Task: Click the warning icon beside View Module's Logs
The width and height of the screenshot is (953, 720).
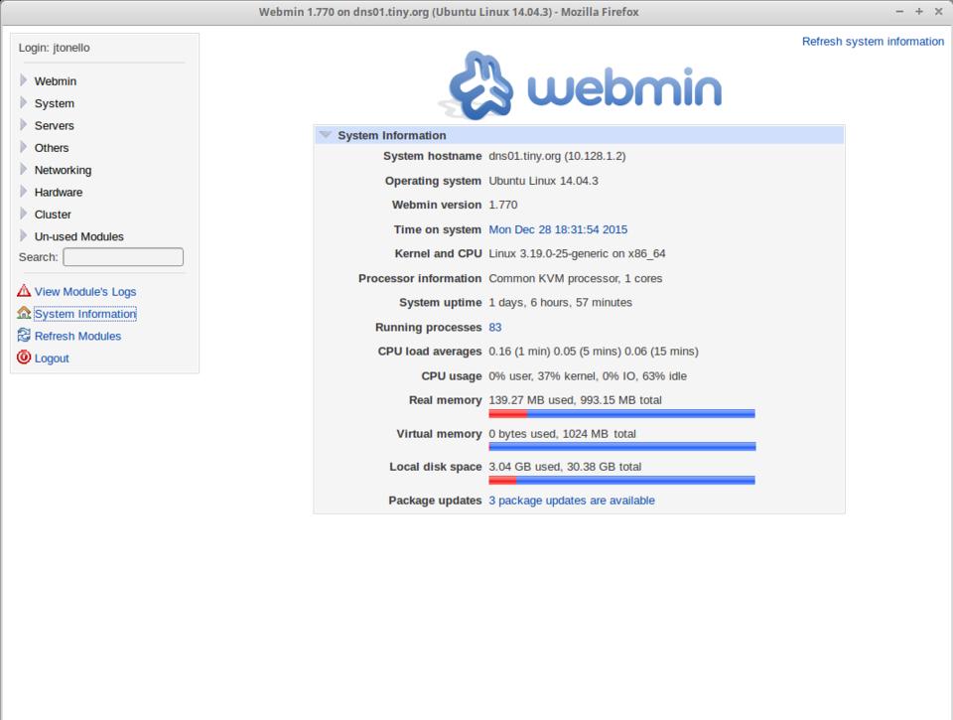Action: pos(24,291)
